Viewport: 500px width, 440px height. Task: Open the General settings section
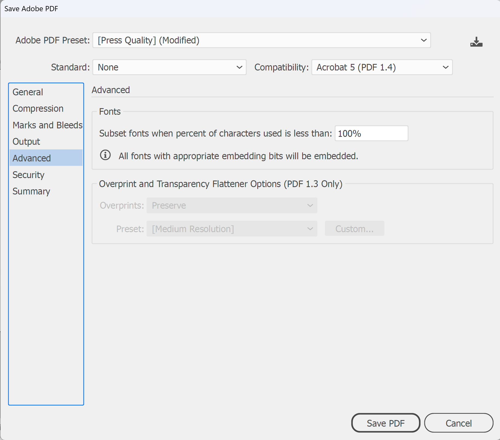pos(46,92)
